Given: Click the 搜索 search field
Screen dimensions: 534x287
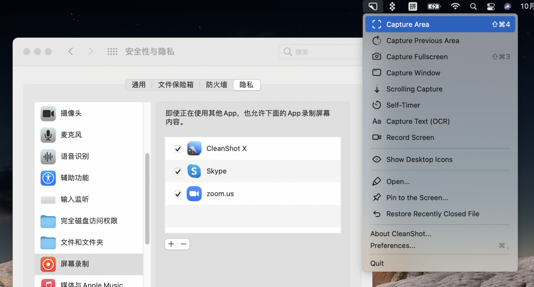Looking at the screenshot, I should coord(320,52).
